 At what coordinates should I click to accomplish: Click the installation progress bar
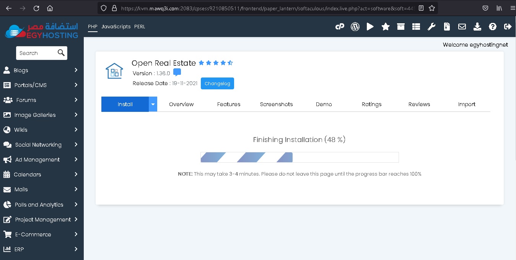coord(300,157)
